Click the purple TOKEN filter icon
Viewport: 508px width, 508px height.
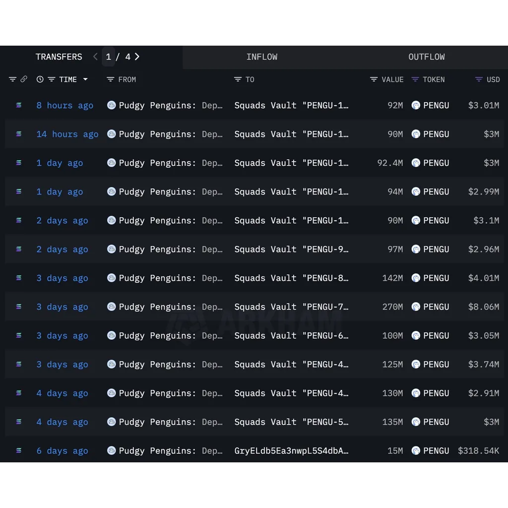click(415, 79)
